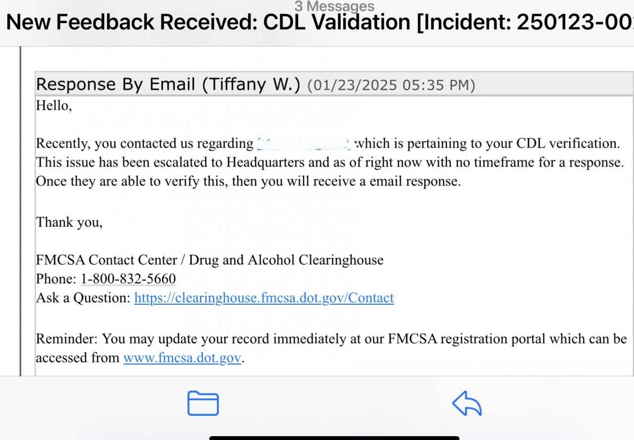Tap the 'Hello,' greeting line
Image resolution: width=634 pixels, height=440 pixels.
point(54,105)
